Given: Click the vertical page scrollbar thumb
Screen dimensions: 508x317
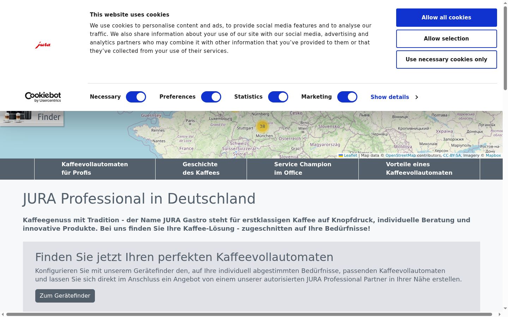Looking at the screenshot, I should tap(505, 48).
